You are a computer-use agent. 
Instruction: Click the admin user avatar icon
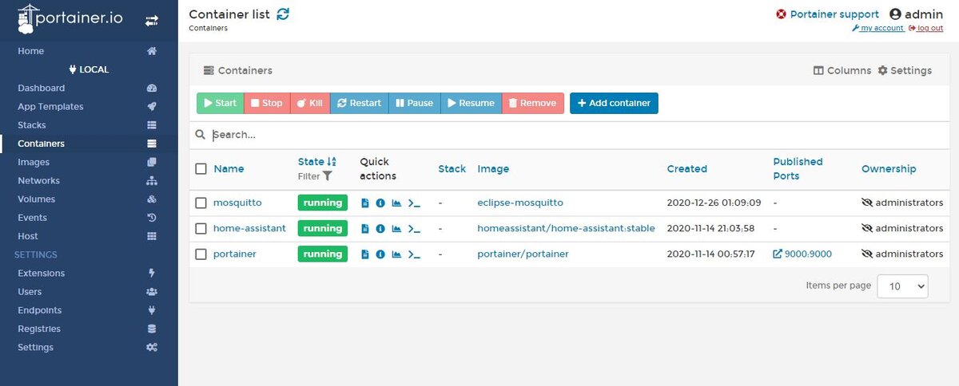(895, 14)
